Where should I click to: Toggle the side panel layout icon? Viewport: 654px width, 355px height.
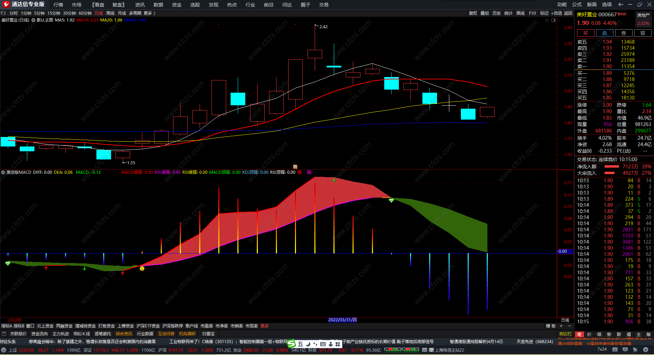pos(554,20)
